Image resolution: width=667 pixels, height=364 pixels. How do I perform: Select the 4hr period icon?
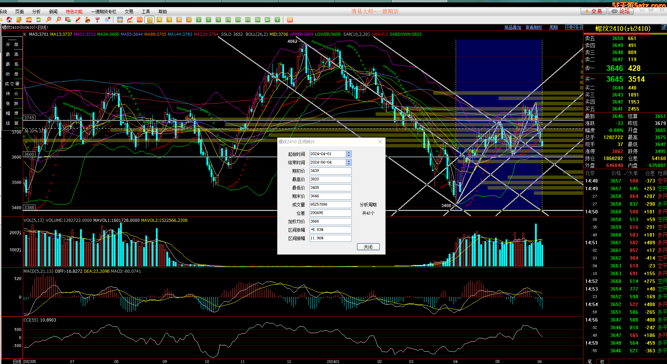(268, 20)
